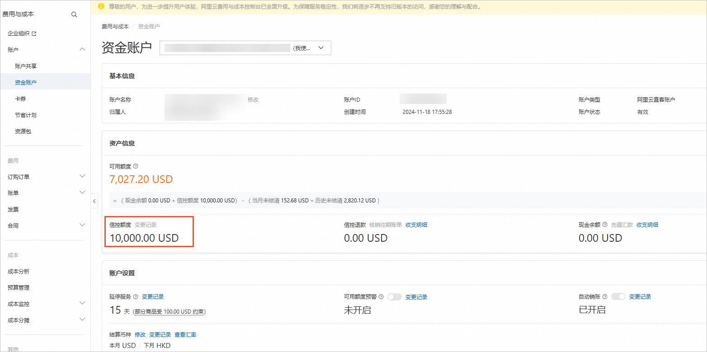
Task: Toggle the 可用额度预警 switch
Action: click(x=395, y=297)
